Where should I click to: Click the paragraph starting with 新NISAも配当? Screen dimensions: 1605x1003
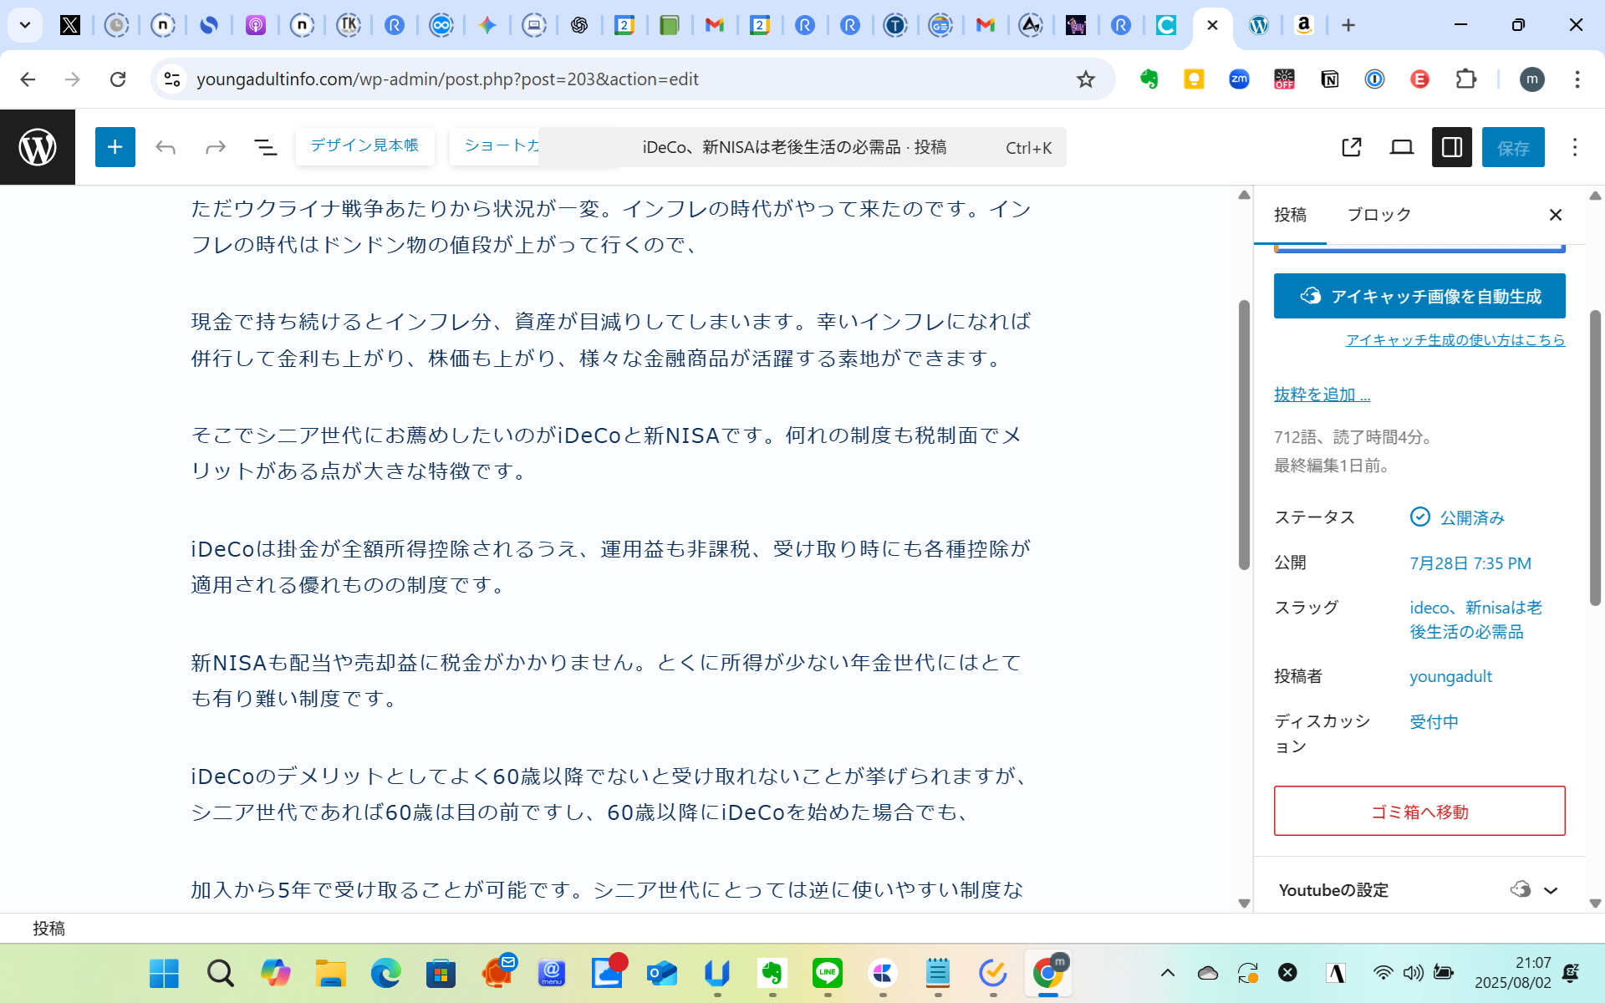pyautogui.click(x=610, y=680)
